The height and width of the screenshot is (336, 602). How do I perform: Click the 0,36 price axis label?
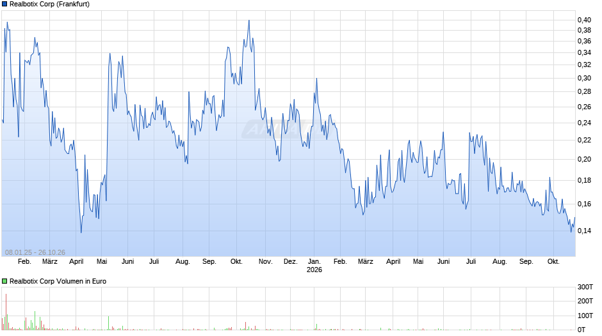coord(584,41)
